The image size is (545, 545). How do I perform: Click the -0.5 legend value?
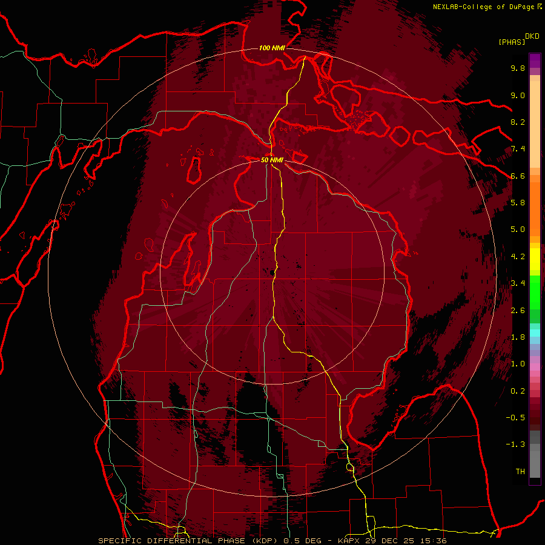coord(515,418)
